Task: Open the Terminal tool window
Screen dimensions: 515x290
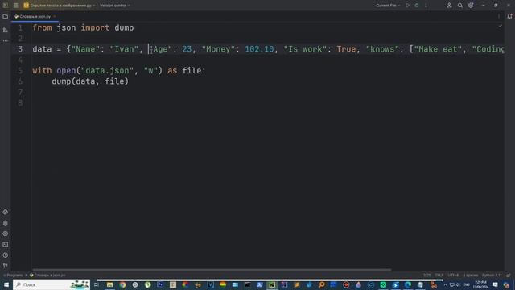Action: click(6, 244)
